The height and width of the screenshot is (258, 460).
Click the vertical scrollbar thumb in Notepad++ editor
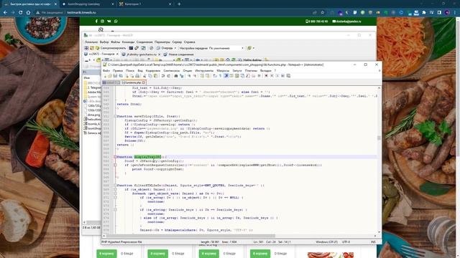tap(379, 138)
